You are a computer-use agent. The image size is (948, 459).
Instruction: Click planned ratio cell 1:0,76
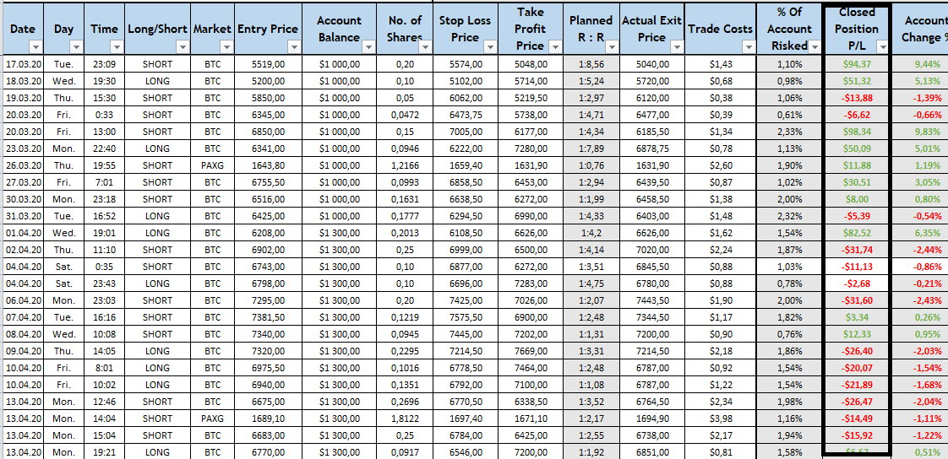[x=591, y=165]
